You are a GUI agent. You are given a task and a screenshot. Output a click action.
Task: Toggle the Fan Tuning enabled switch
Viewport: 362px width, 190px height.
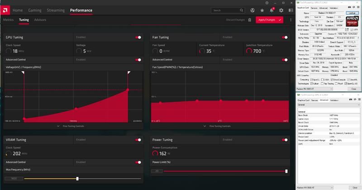[285, 37]
